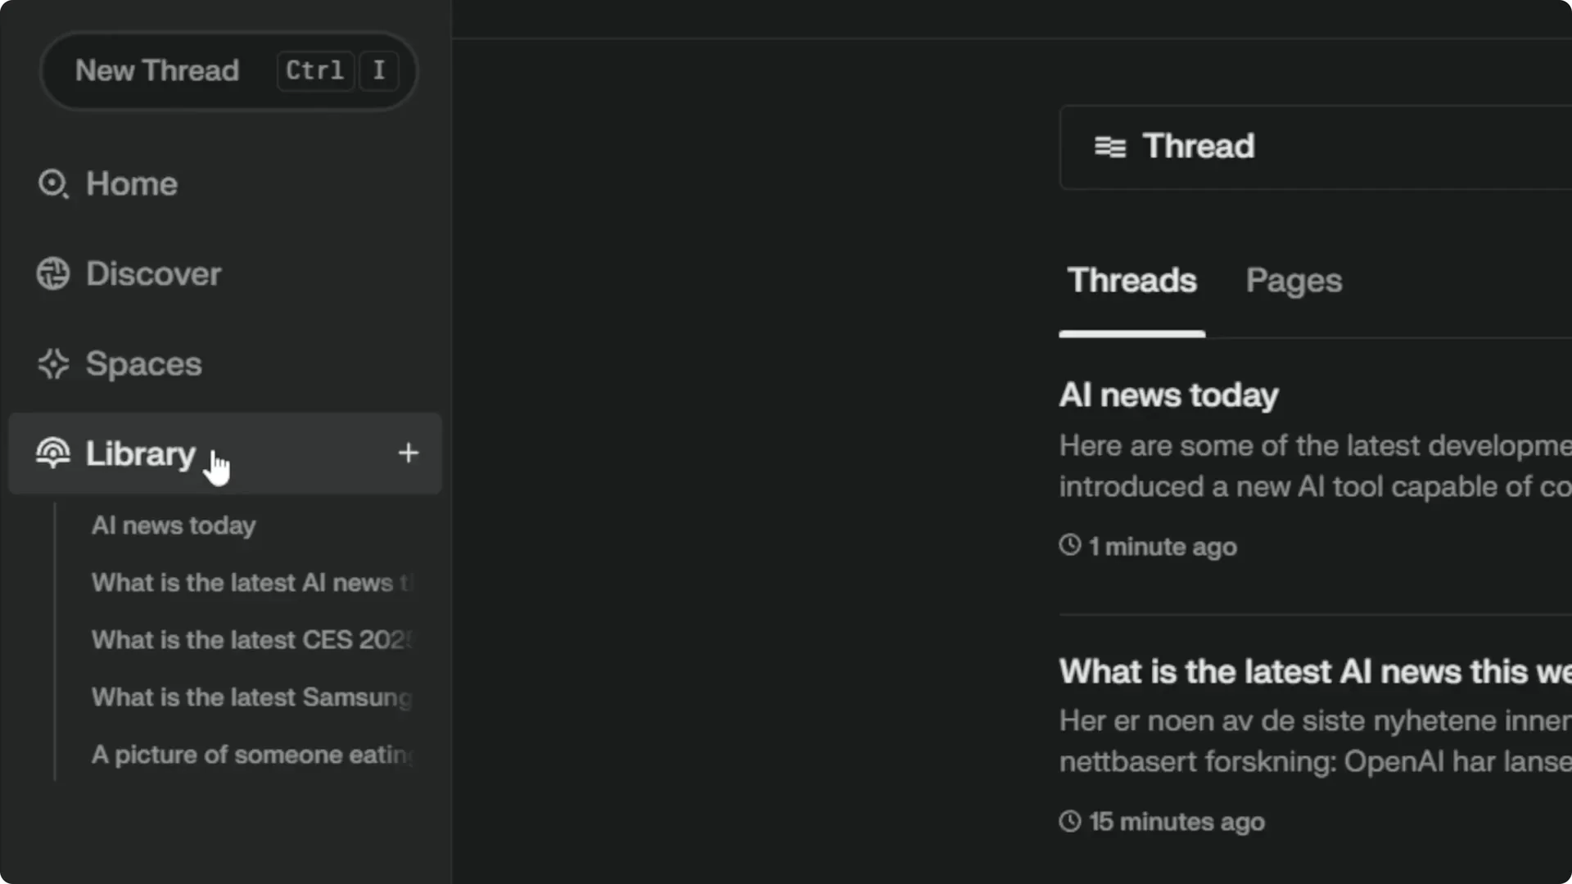Select the Library icon
1572x884 pixels.
(52, 453)
